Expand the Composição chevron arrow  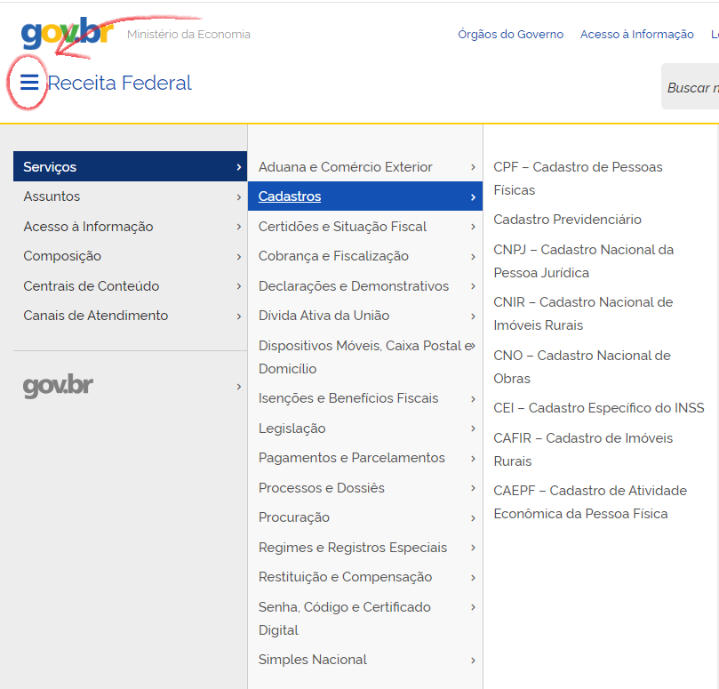click(x=238, y=256)
